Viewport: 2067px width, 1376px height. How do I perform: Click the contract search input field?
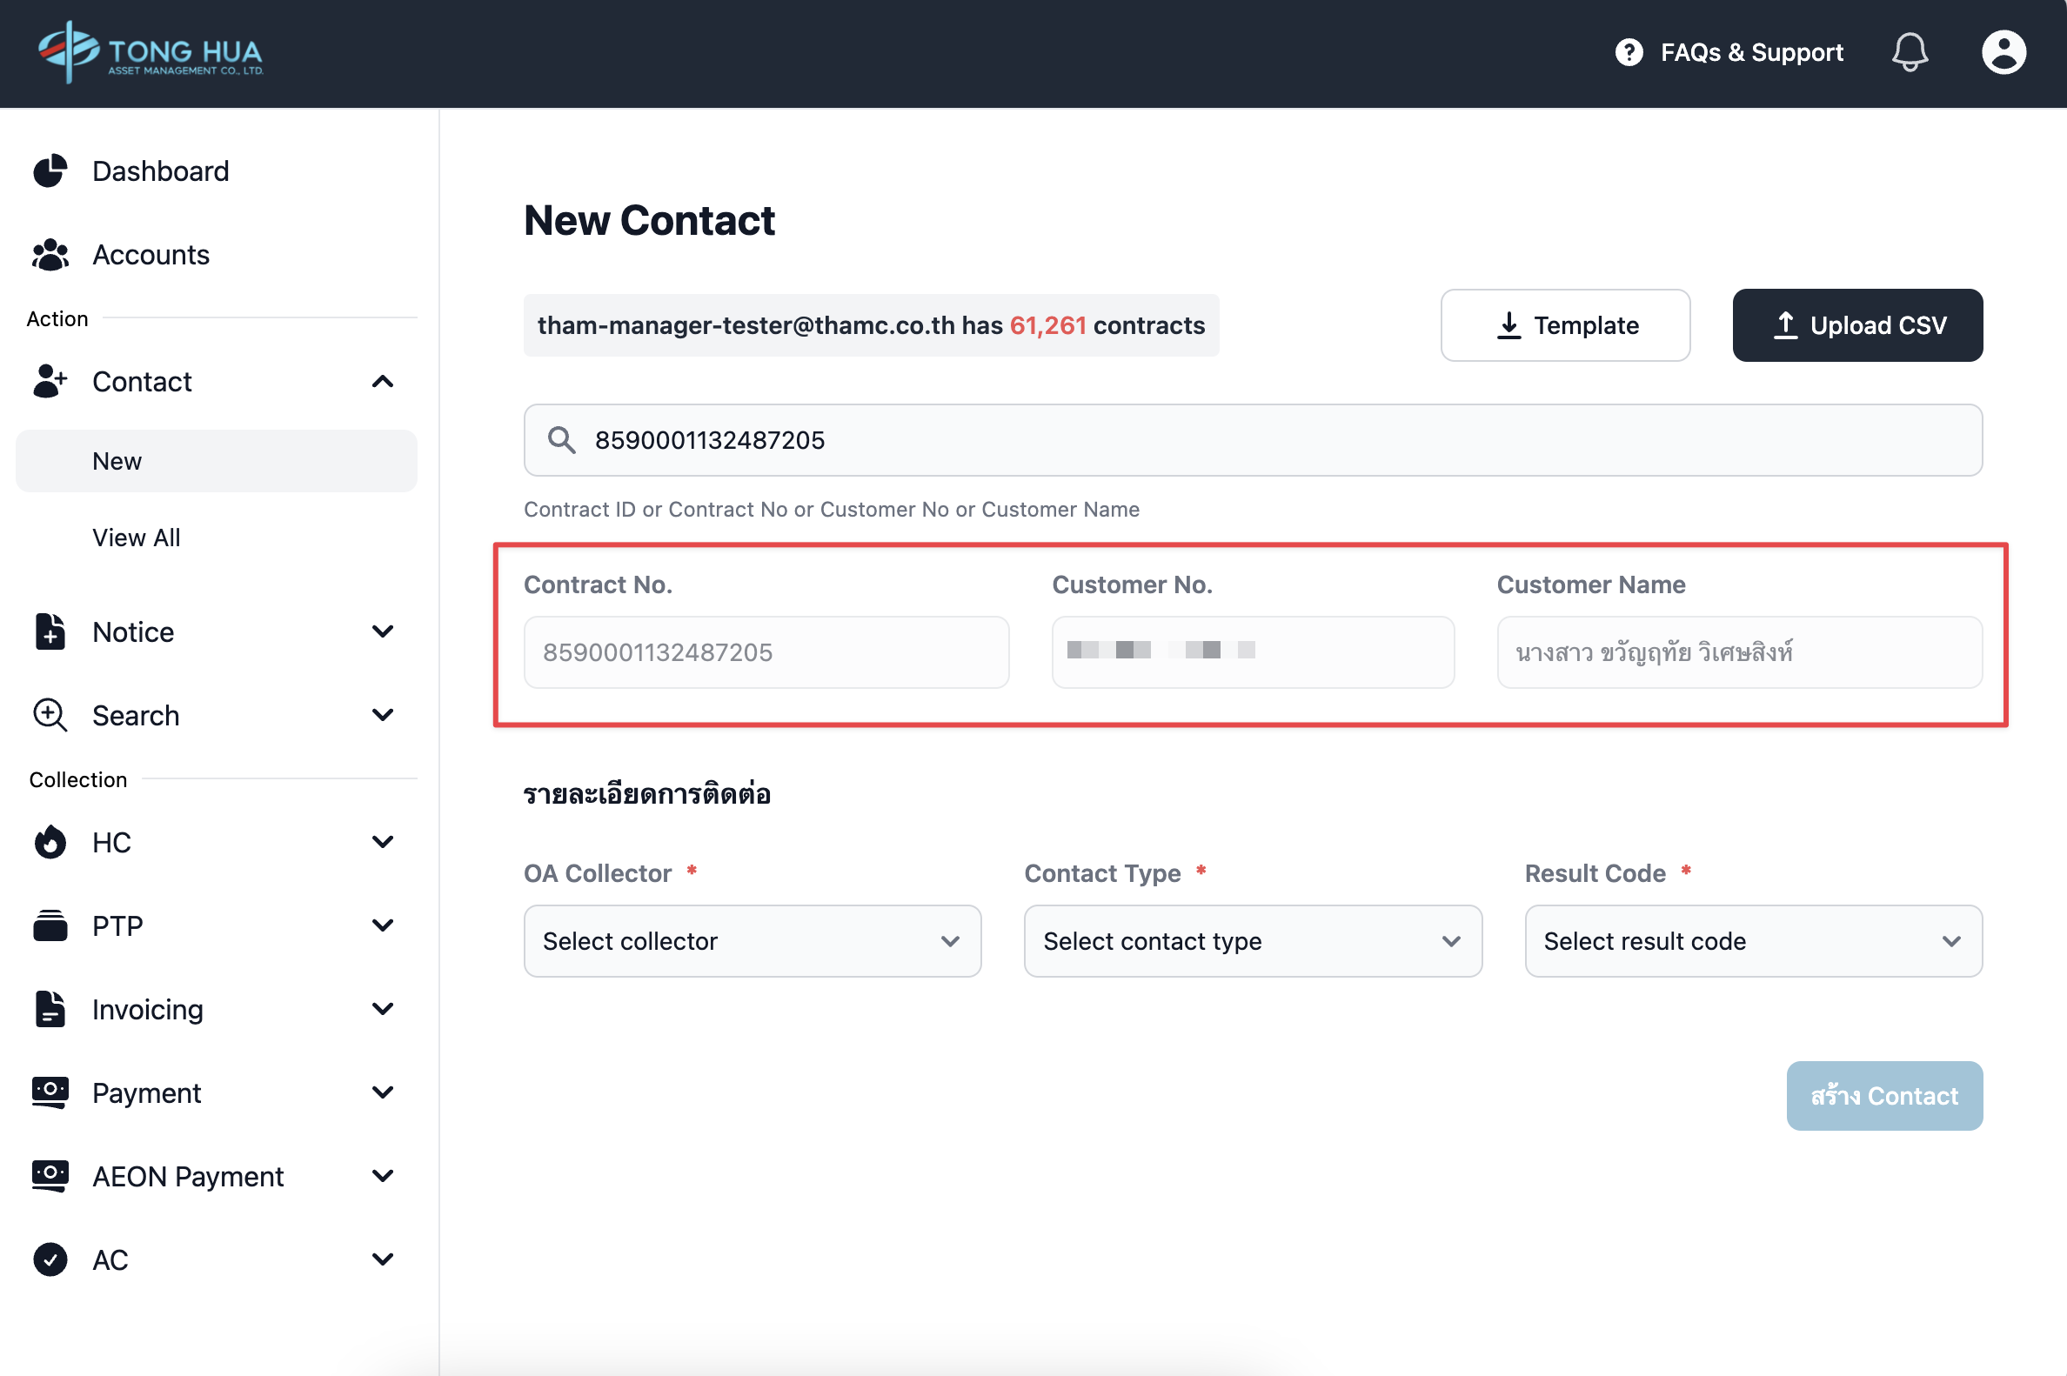(1273, 439)
